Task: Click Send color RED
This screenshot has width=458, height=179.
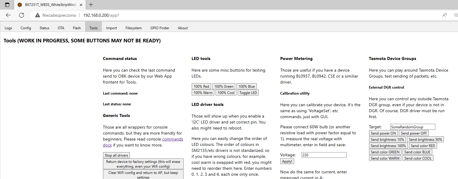Action: pos(423,146)
